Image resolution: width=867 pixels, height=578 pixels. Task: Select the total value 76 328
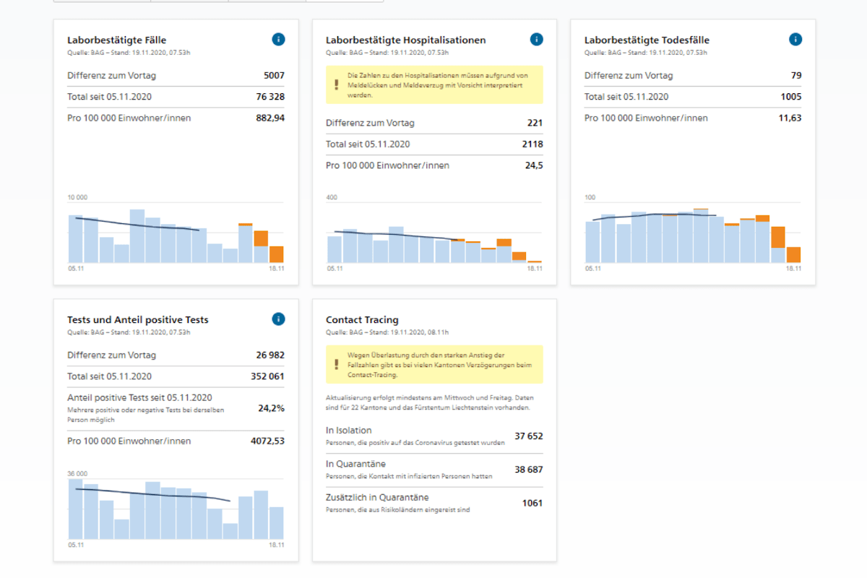270,97
